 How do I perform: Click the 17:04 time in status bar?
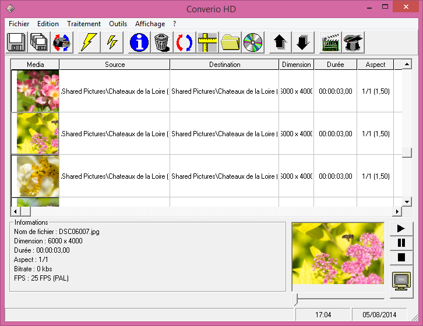click(323, 315)
